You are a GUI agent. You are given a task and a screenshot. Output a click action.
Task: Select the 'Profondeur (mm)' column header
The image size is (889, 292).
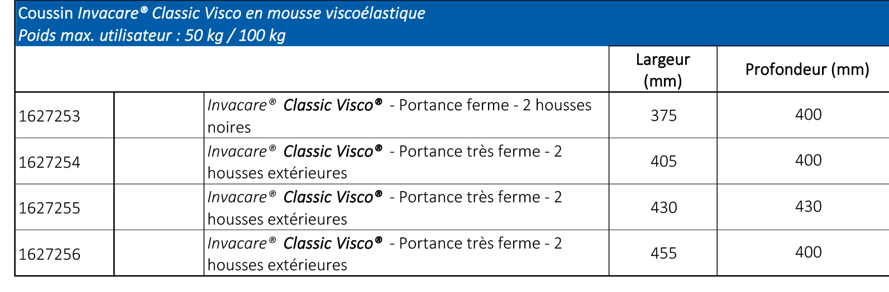tap(807, 70)
